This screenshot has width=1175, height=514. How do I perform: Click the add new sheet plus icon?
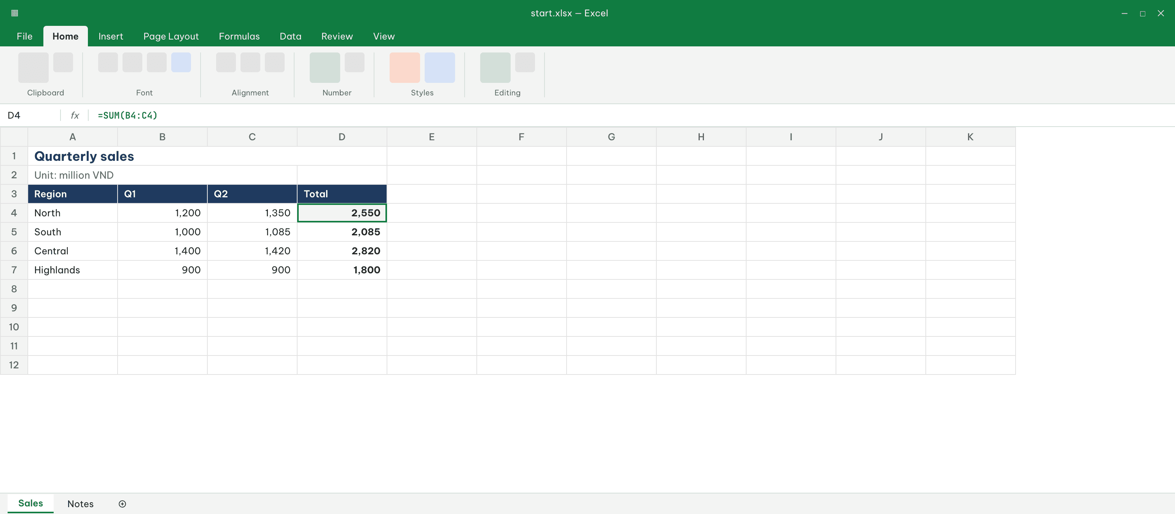click(122, 503)
